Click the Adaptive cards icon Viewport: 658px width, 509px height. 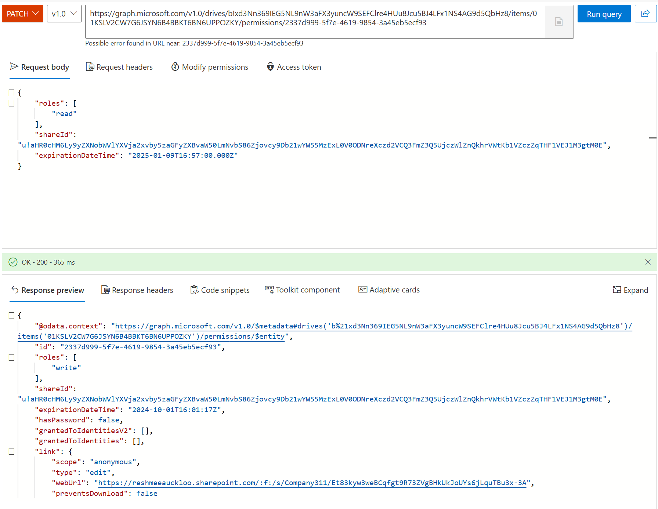pyautogui.click(x=363, y=290)
